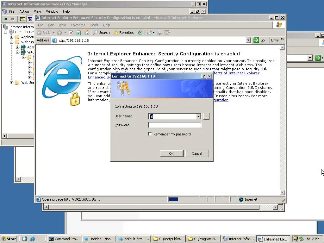Click the page loading progress bar
Image resolution: width=324 pixels, height=243 pixels.
[x=183, y=199]
